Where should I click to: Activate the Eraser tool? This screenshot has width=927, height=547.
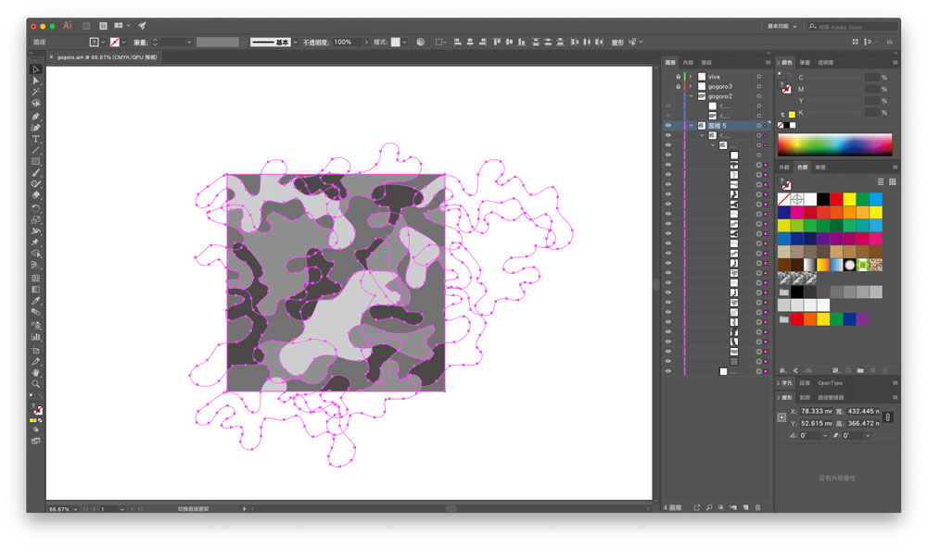[36, 196]
